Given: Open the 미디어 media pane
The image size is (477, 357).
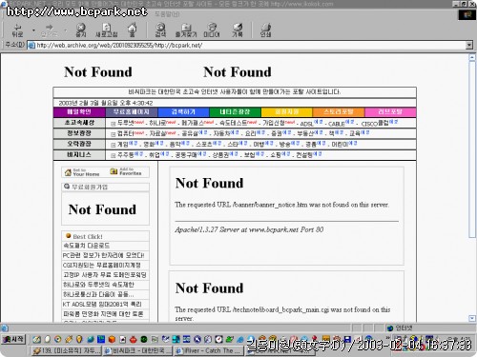Looking at the screenshot, I should tap(212, 30).
